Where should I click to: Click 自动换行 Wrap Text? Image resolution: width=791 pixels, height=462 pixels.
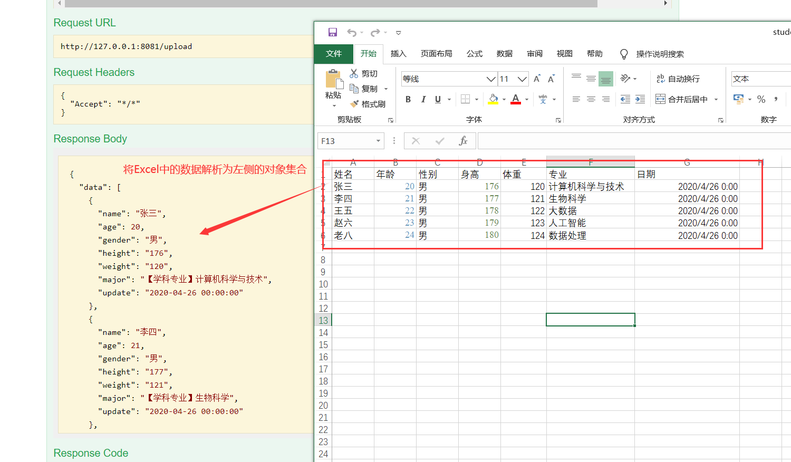(x=678, y=79)
